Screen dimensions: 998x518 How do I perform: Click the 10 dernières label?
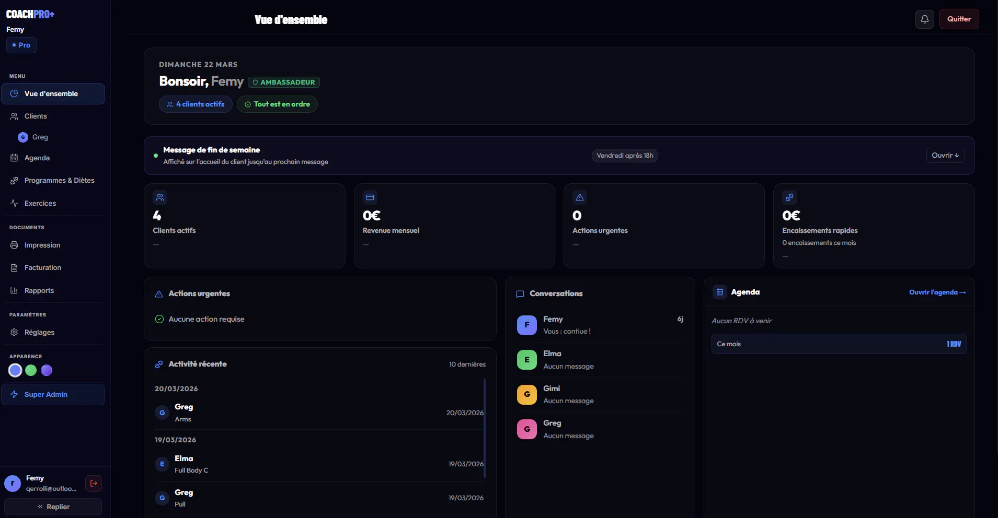(x=467, y=364)
